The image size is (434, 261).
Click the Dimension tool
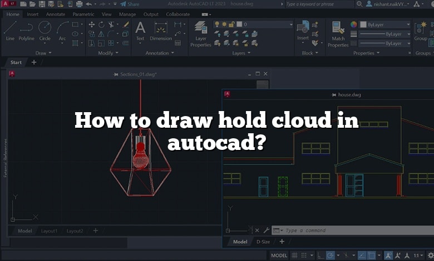click(161, 31)
